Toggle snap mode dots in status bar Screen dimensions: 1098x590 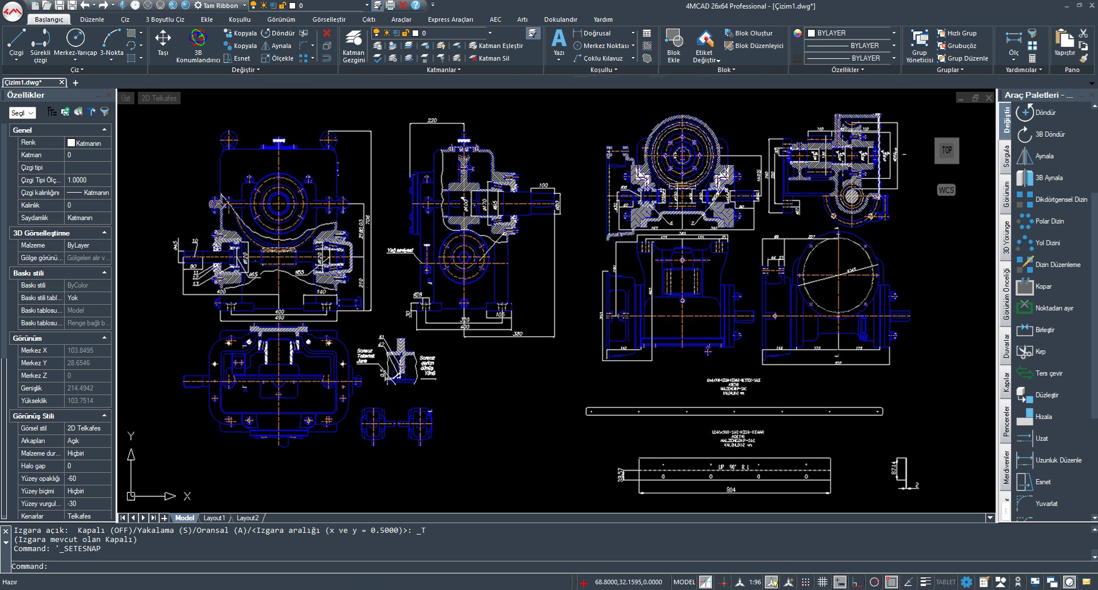805,582
